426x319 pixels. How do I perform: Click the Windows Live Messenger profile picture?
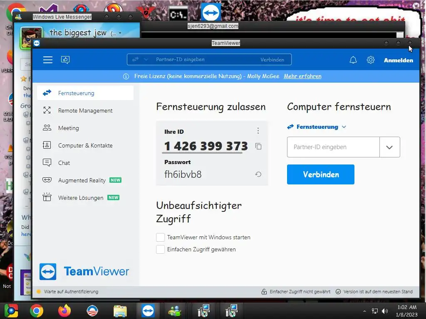click(31, 37)
